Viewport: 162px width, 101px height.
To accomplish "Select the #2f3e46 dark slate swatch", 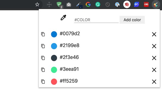I will tap(54, 58).
